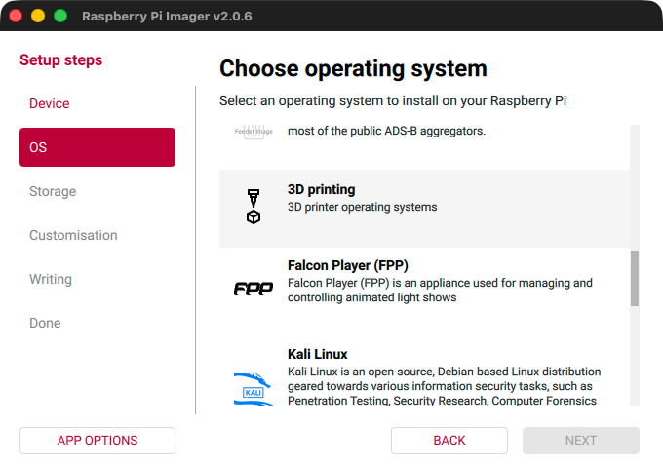
Task: Click the NEXT button
Action: pyautogui.click(x=580, y=441)
